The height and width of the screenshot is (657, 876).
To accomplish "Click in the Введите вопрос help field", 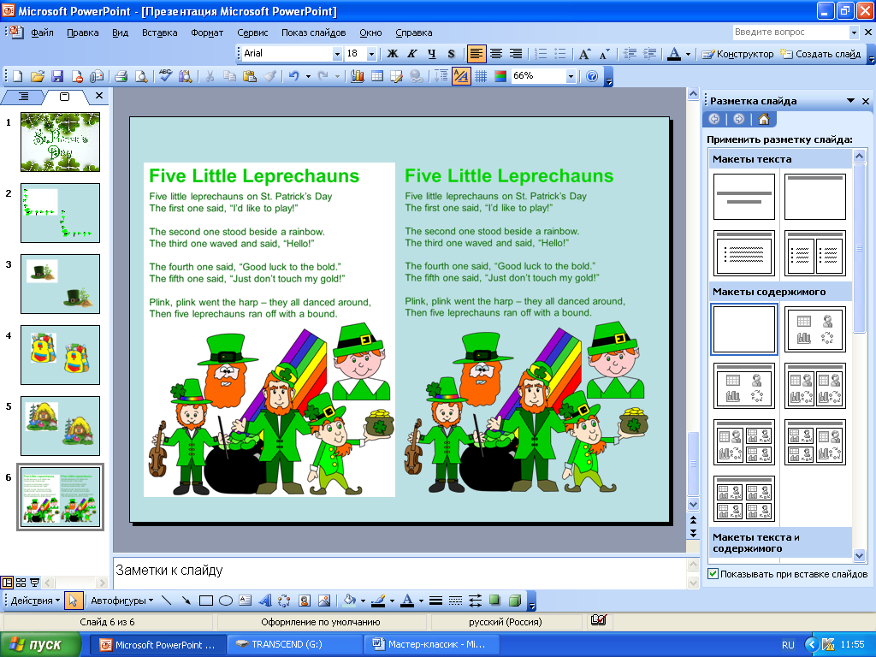I will 790,33.
